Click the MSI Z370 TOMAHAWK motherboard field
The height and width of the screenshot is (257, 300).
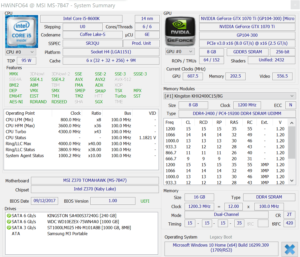coord(95,181)
